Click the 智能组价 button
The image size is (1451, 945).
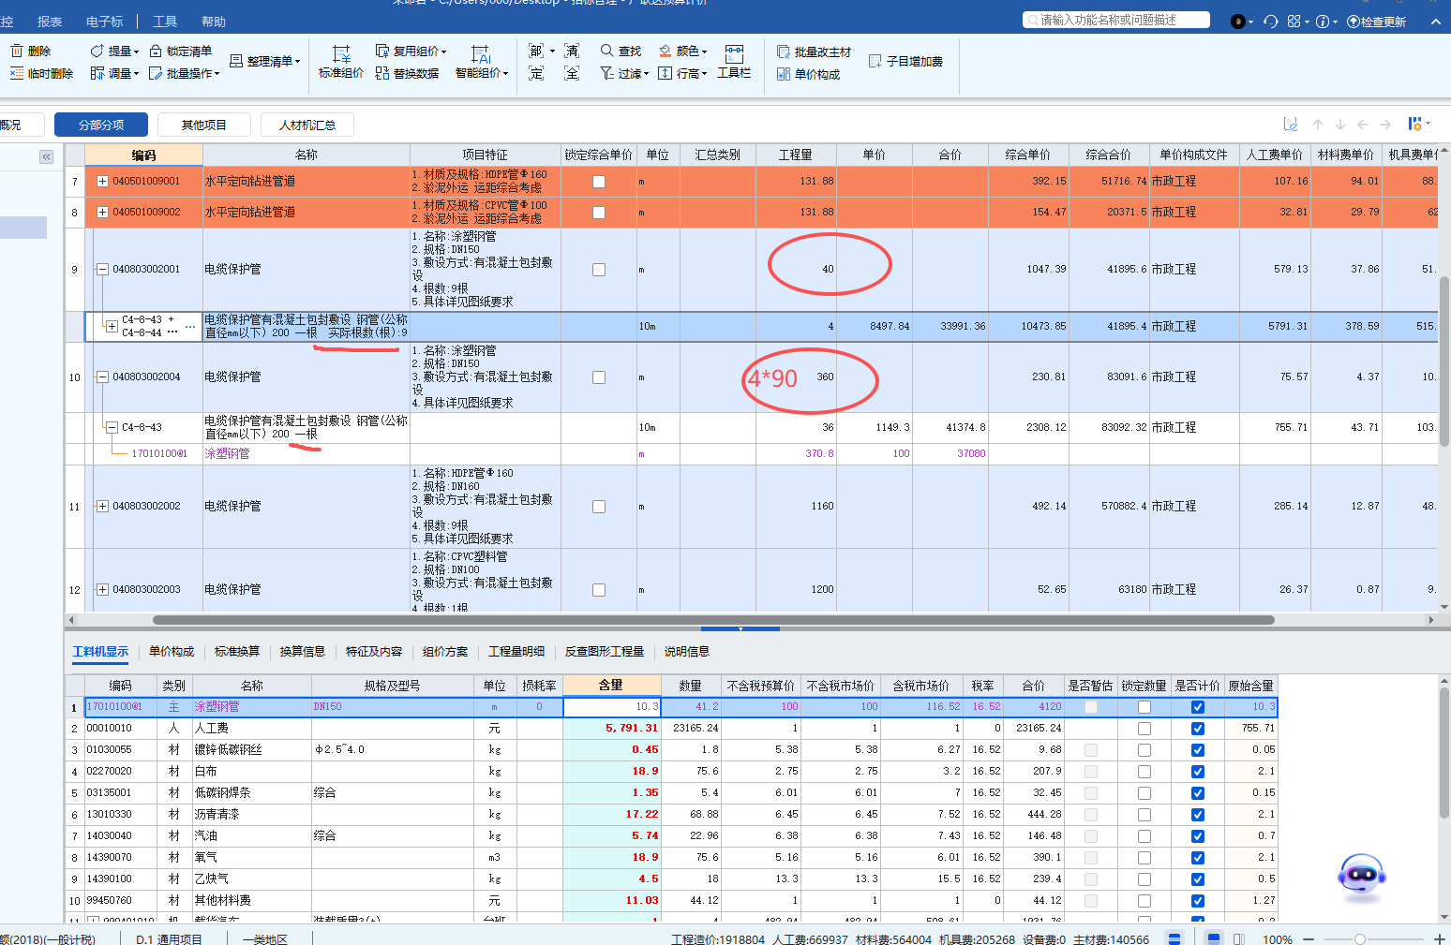coord(481,62)
